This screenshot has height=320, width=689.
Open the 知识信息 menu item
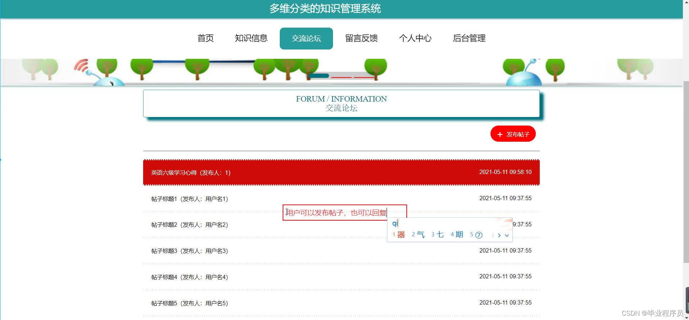[x=251, y=38]
